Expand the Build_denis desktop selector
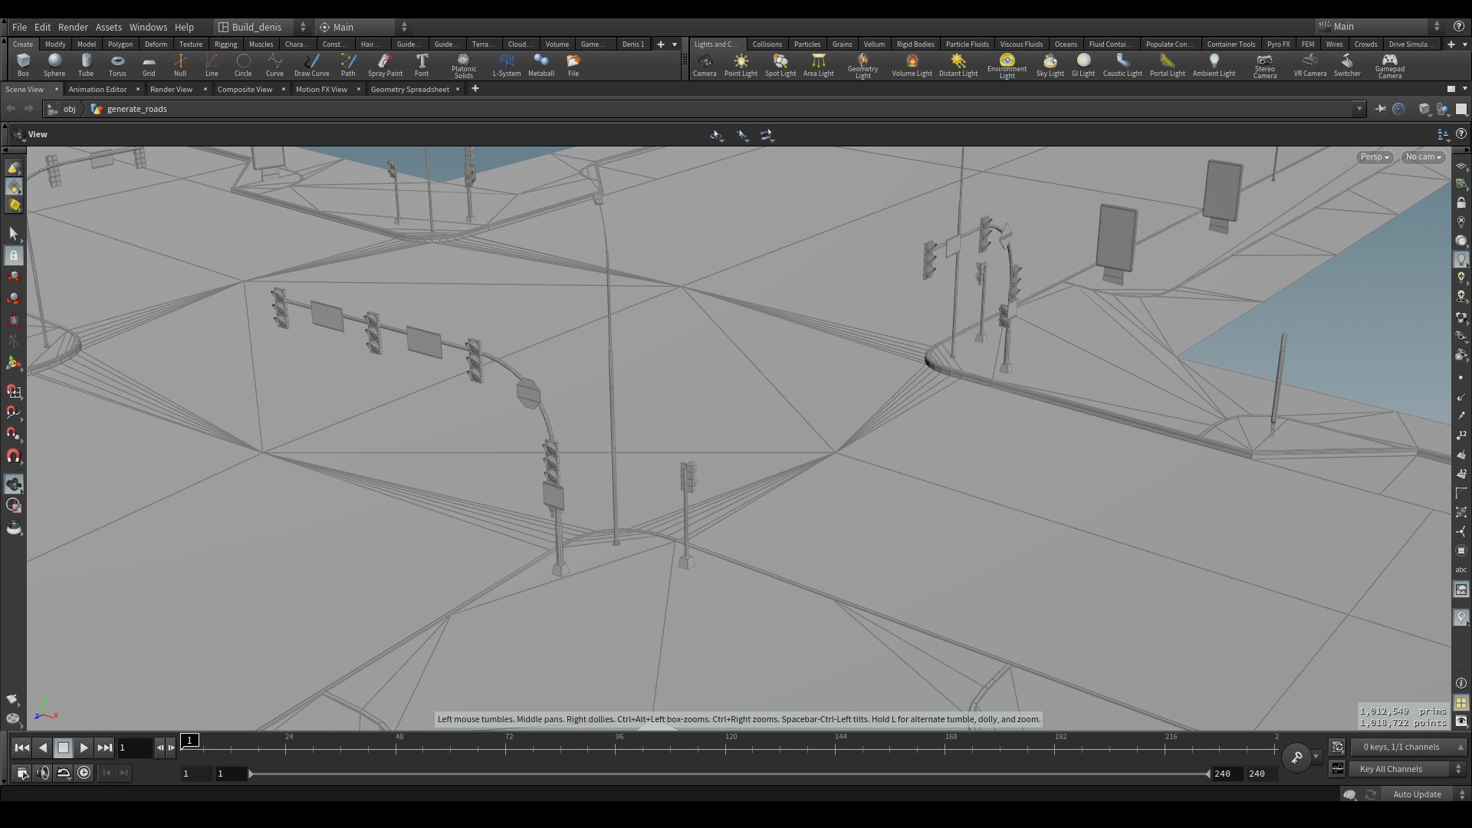Screen dimensions: 1472x828 click(261, 27)
